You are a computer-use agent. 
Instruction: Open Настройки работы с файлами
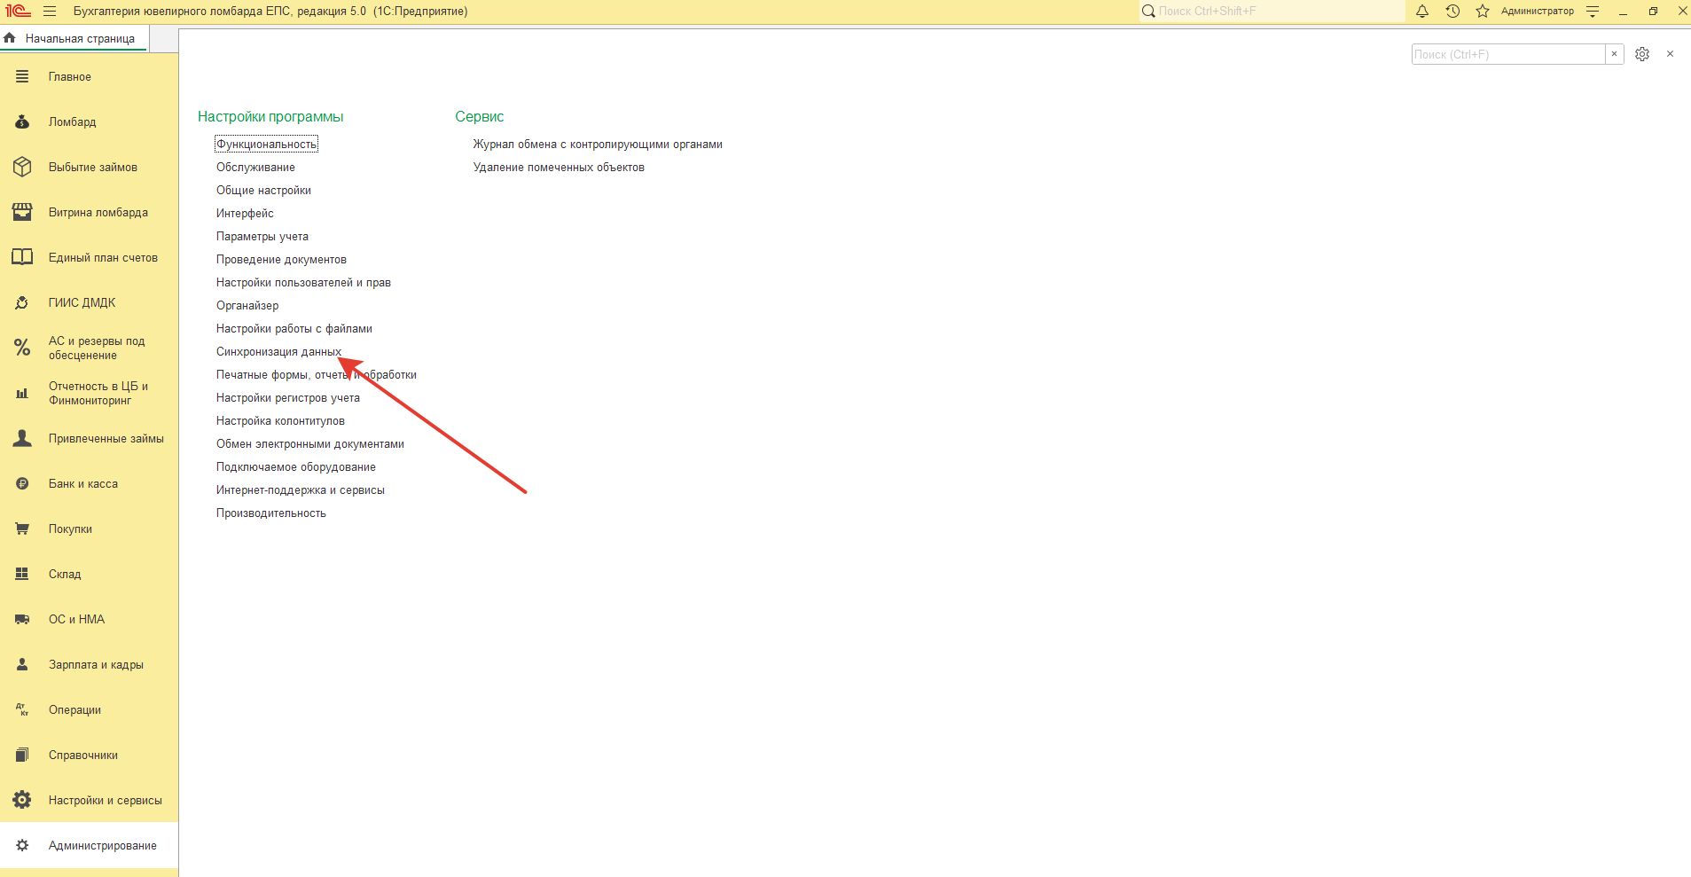tap(294, 329)
